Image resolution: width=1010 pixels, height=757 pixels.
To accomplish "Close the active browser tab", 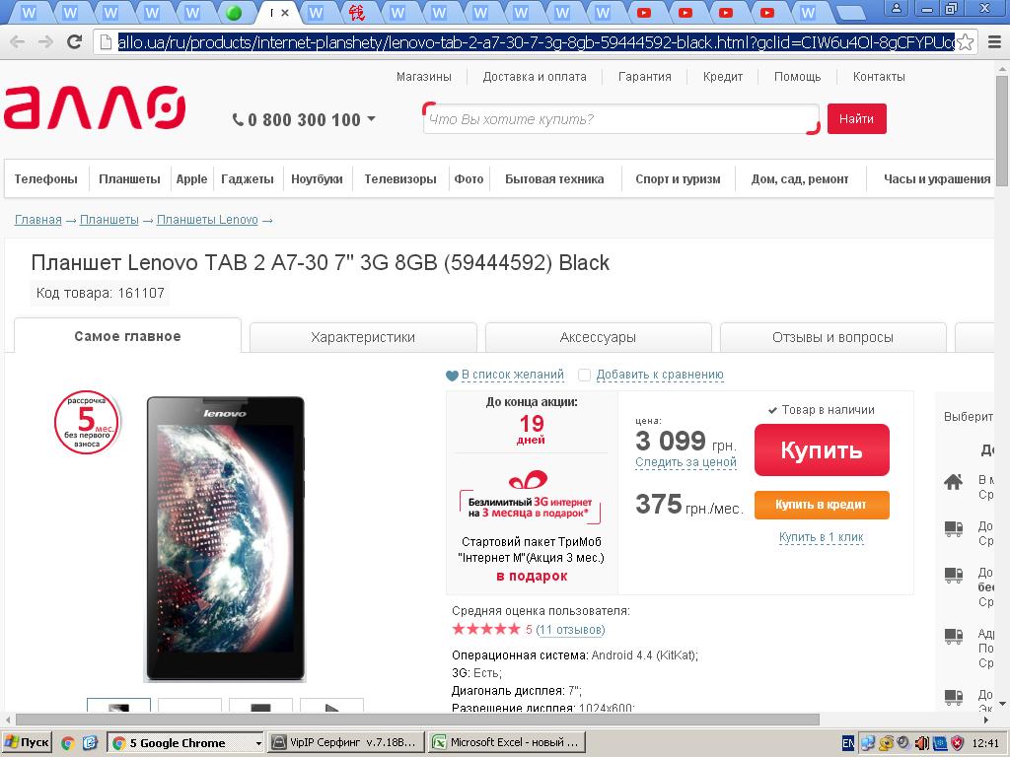I will [x=285, y=12].
